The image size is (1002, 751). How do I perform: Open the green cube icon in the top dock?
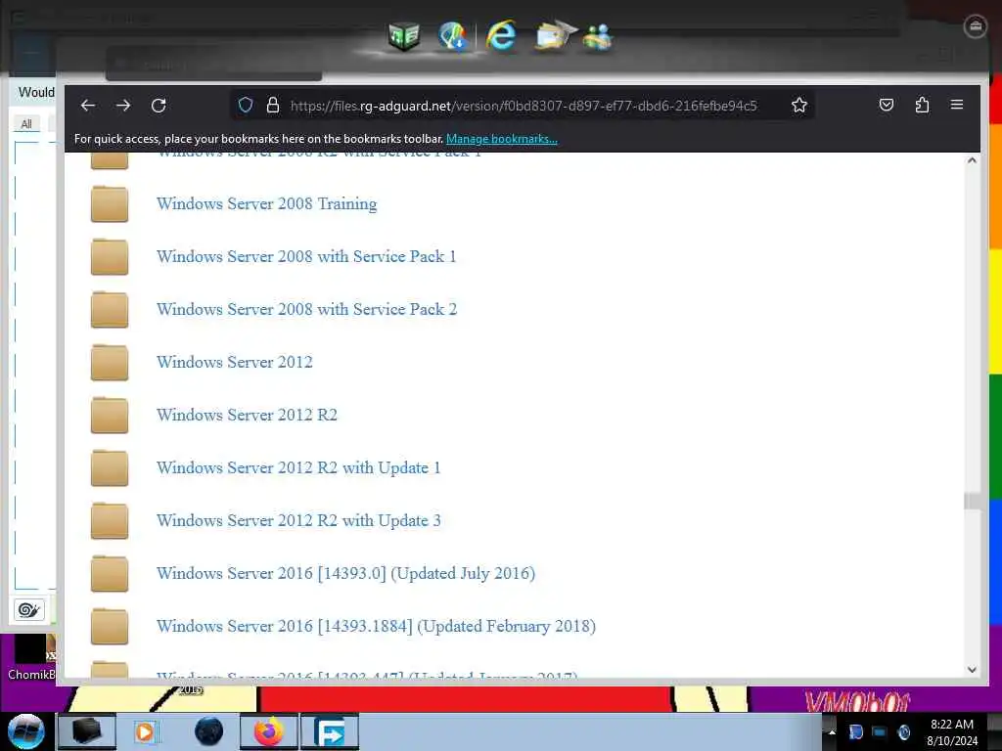click(x=404, y=36)
